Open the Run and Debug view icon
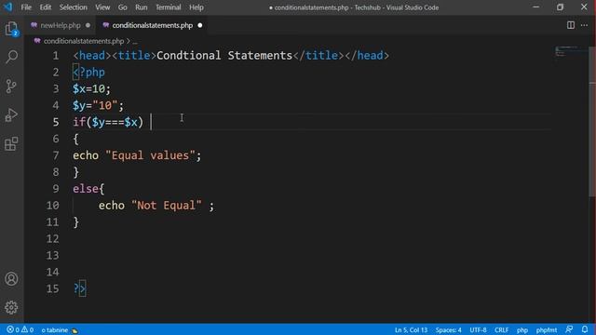Screen dimensions: 596x335 pos(11,115)
